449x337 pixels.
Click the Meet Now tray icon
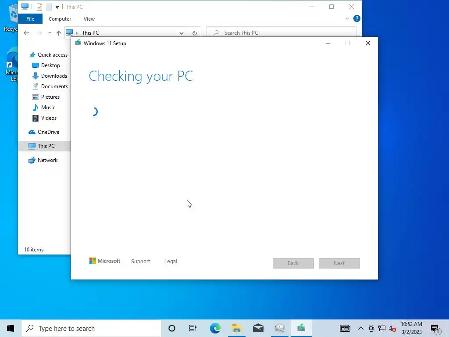point(371,328)
